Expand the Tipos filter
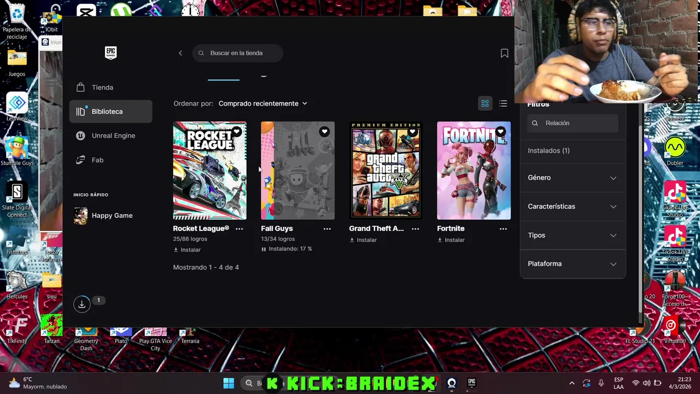Viewport: 700px width, 394px height. tap(573, 235)
